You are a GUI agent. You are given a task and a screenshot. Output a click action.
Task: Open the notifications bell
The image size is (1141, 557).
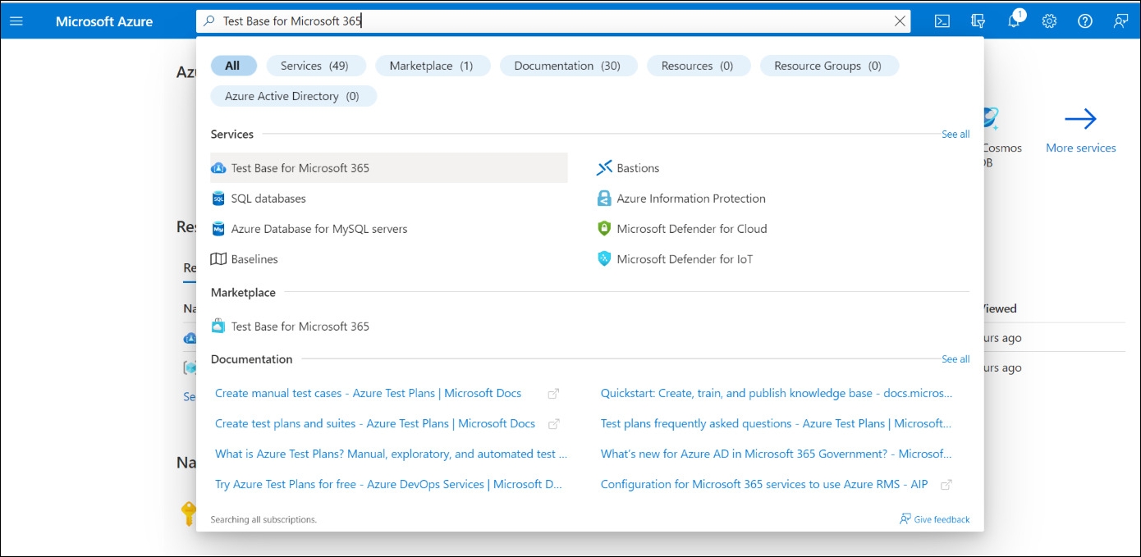tap(1015, 21)
